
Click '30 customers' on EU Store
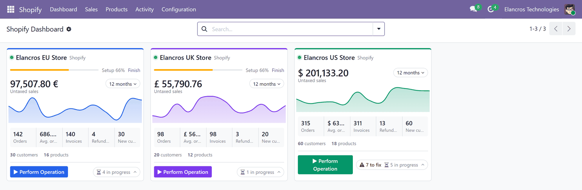[x=24, y=155]
